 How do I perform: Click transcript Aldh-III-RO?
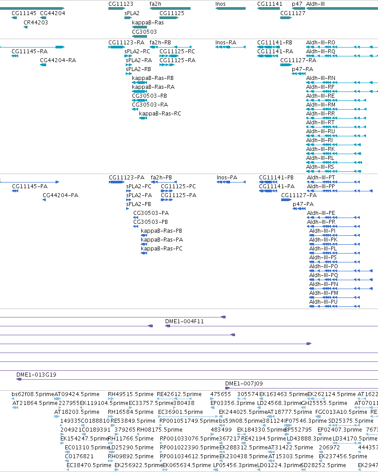click(320, 43)
